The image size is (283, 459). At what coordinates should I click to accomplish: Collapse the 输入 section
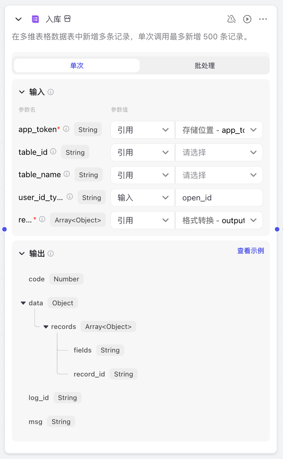(x=22, y=92)
